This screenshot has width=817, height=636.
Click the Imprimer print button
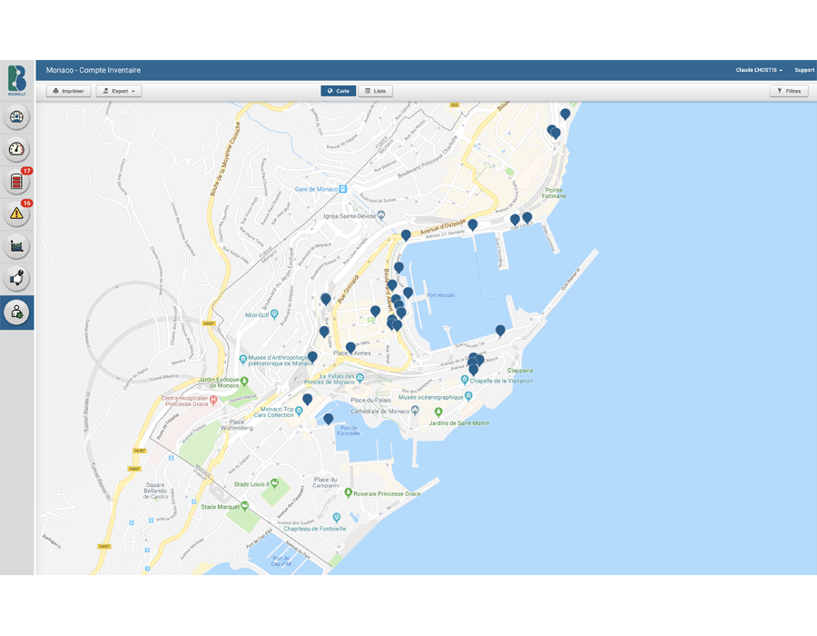(x=69, y=91)
